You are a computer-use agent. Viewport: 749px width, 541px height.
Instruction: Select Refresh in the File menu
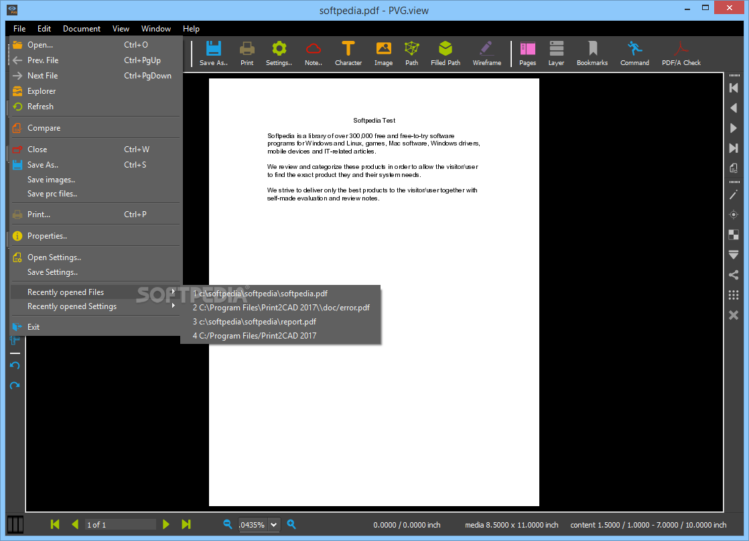tap(96, 107)
